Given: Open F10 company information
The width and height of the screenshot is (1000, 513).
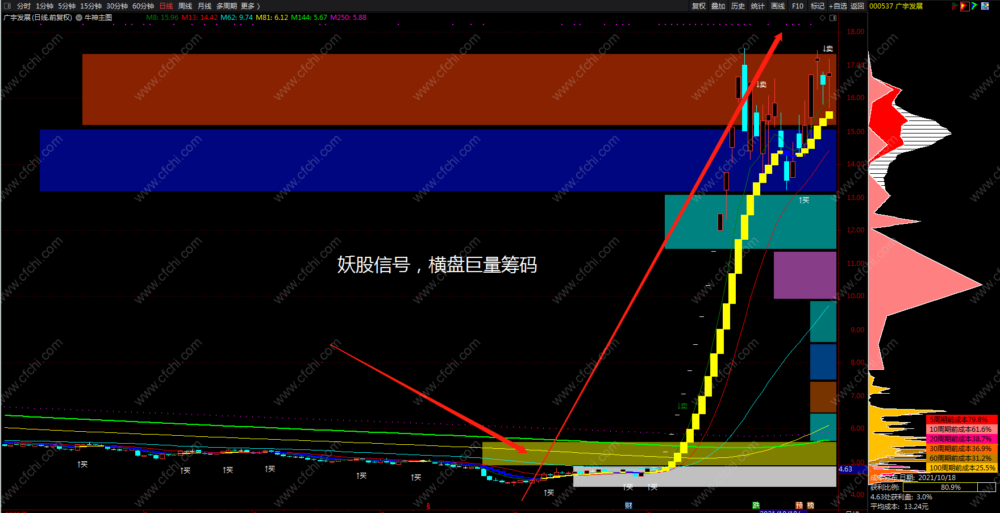Looking at the screenshot, I should coord(798,6).
